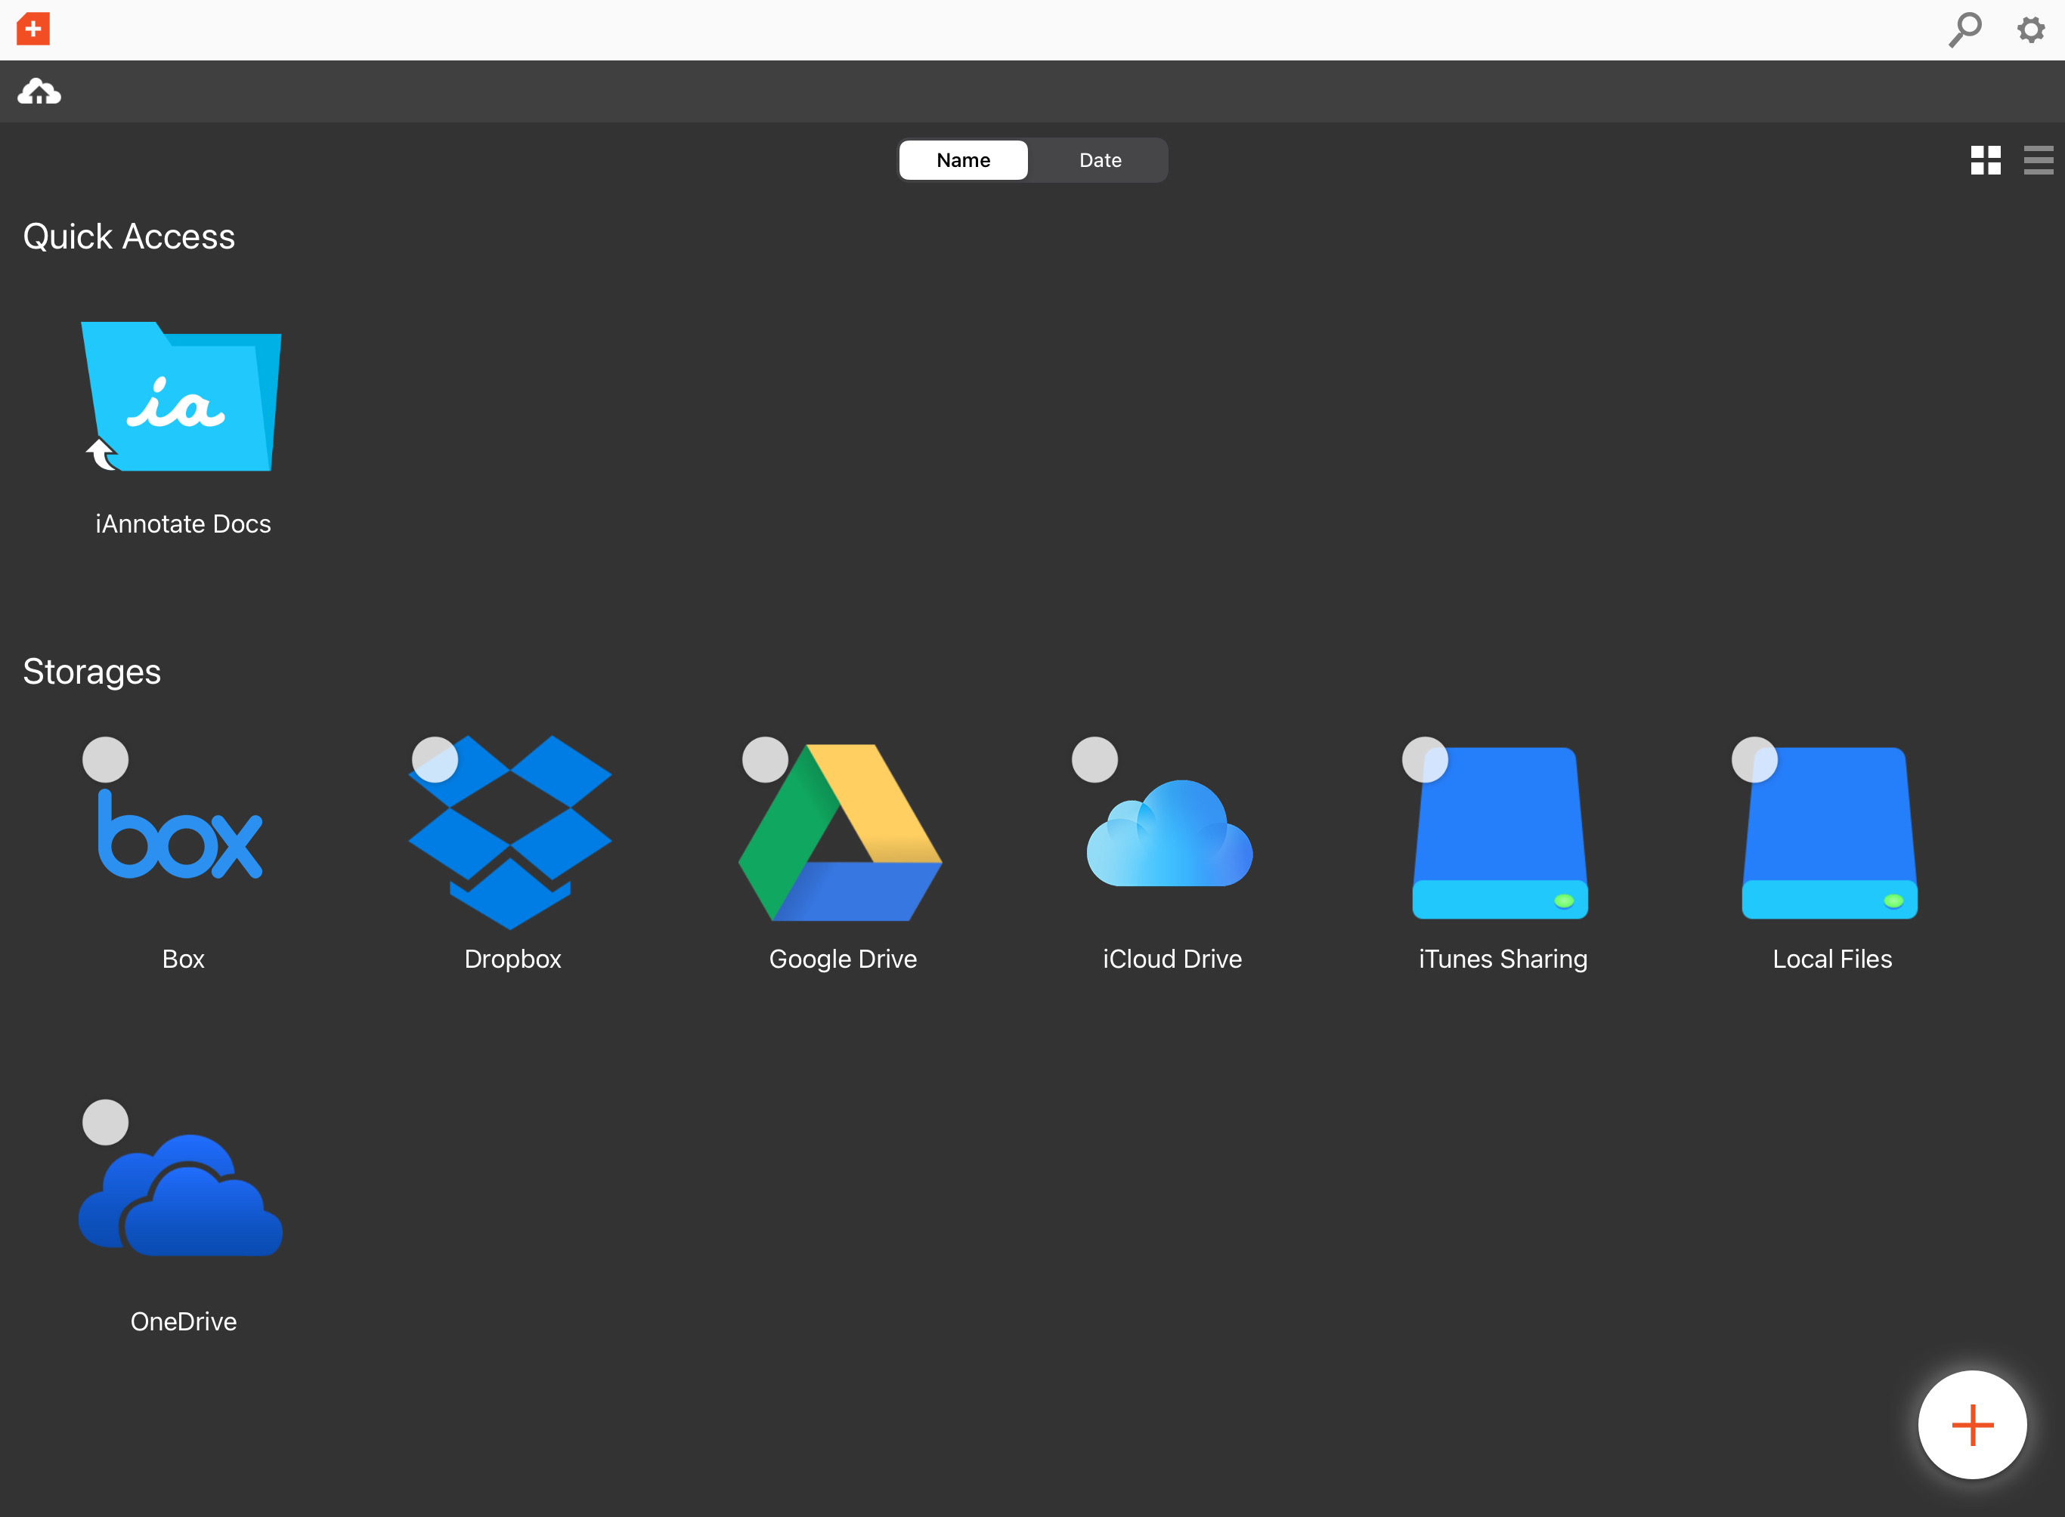
Task: Click the Dropbox label text
Action: point(512,959)
